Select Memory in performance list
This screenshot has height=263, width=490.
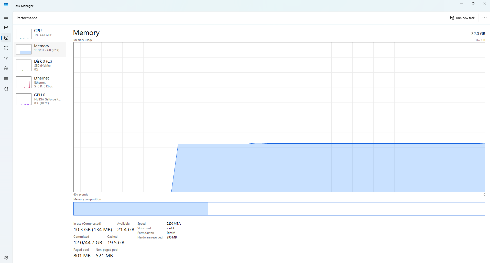coord(40,49)
